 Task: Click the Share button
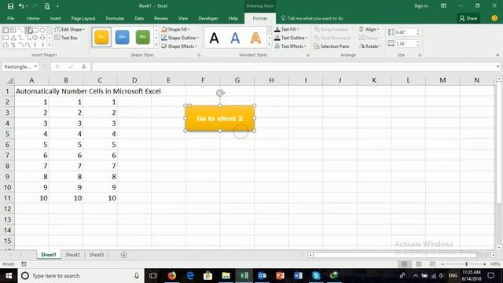click(468, 19)
